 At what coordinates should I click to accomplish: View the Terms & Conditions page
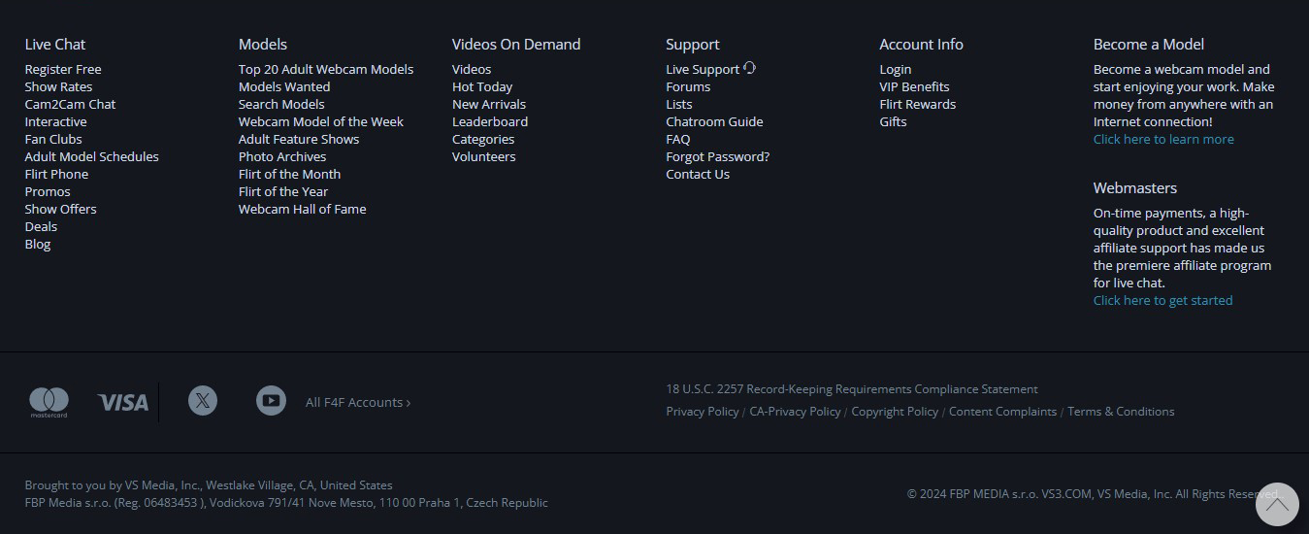click(x=1121, y=412)
